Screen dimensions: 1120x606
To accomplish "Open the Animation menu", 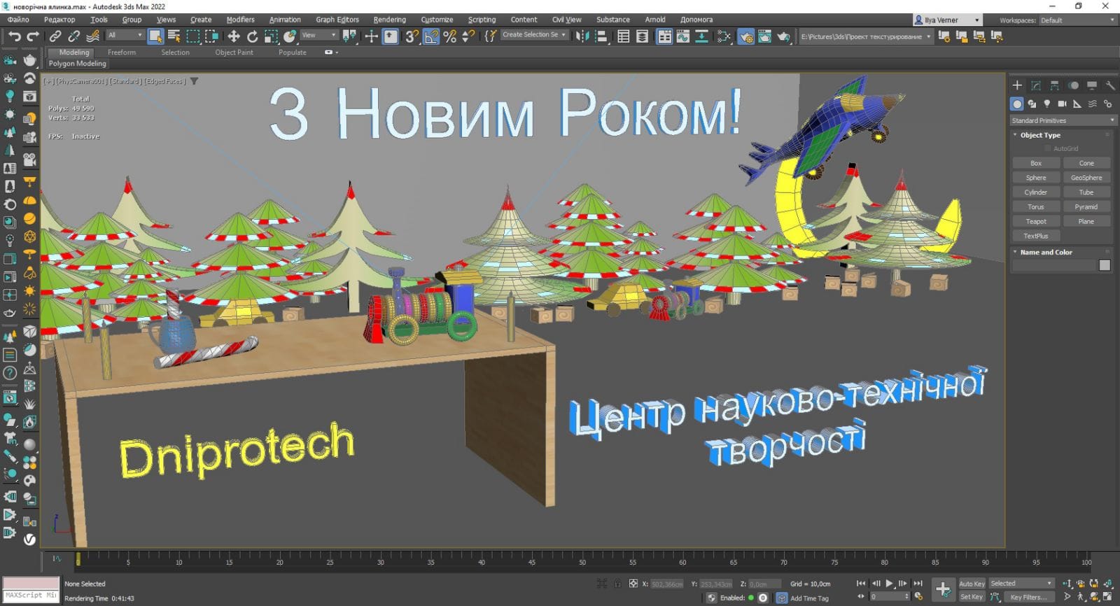I will pyautogui.click(x=285, y=20).
